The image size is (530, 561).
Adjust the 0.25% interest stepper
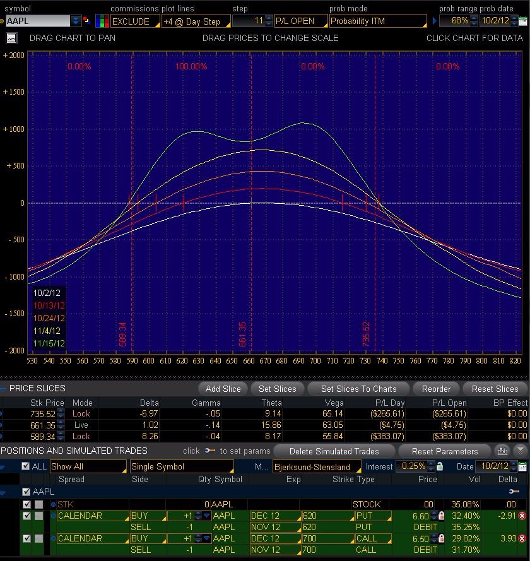(x=431, y=466)
